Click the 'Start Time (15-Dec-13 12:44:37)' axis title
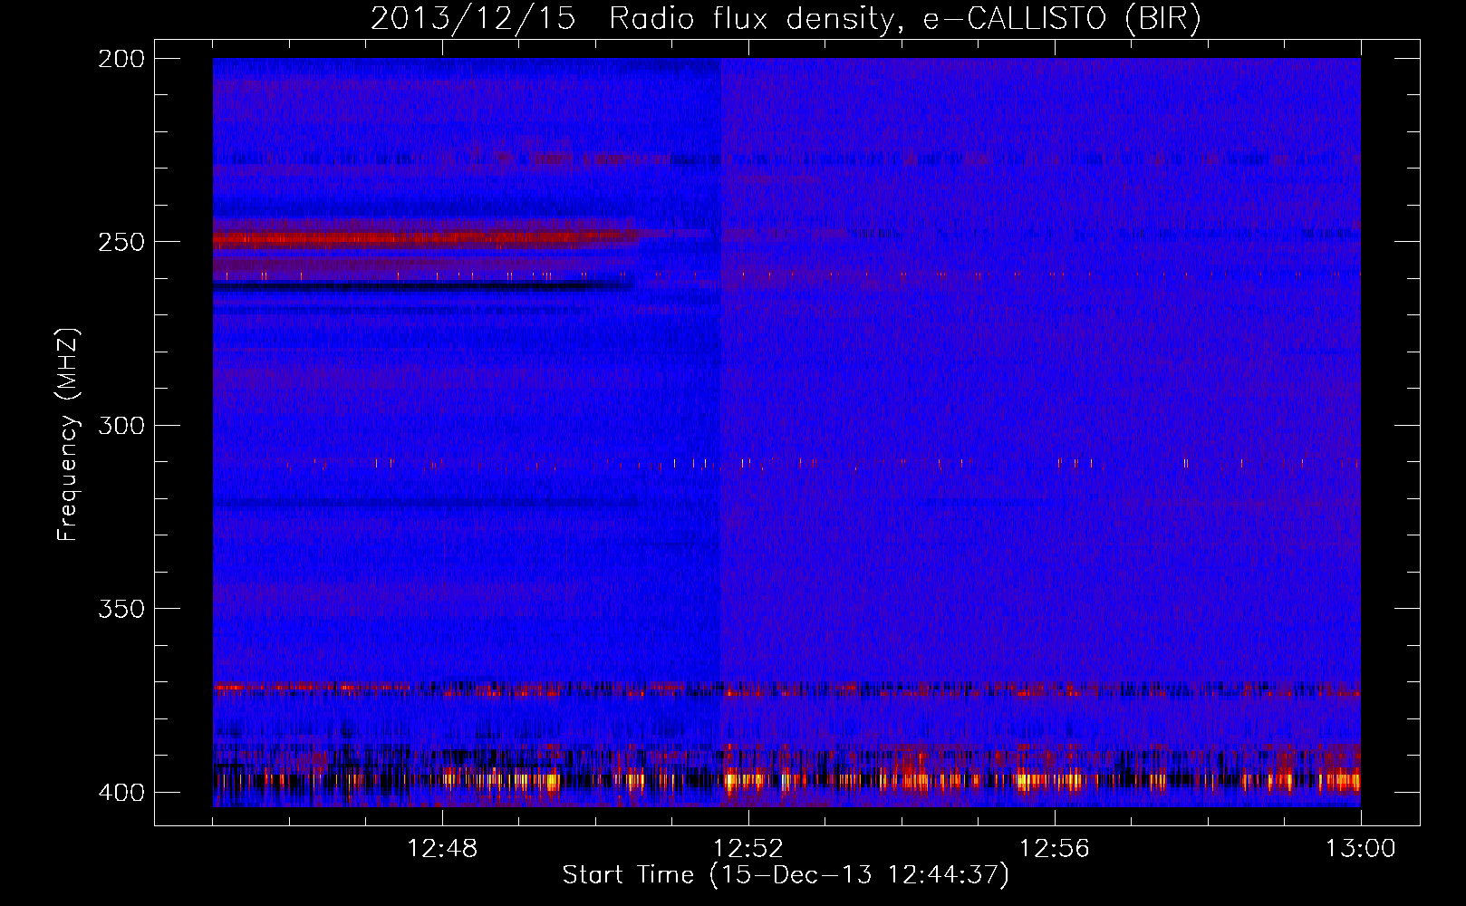 coord(786,875)
